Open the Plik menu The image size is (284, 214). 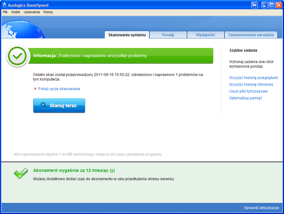coord(5,12)
